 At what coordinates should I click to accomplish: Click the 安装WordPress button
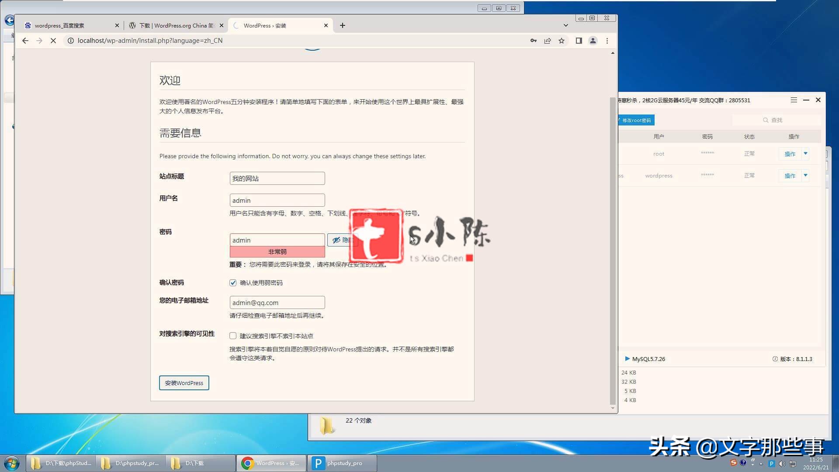tap(184, 382)
